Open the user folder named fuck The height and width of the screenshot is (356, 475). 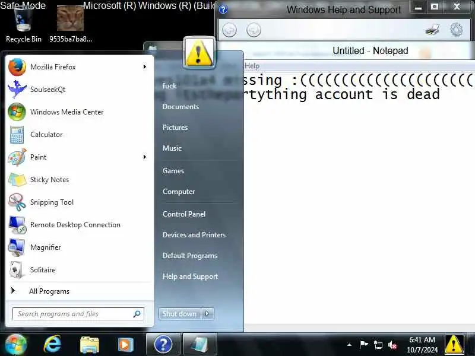pyautogui.click(x=169, y=86)
